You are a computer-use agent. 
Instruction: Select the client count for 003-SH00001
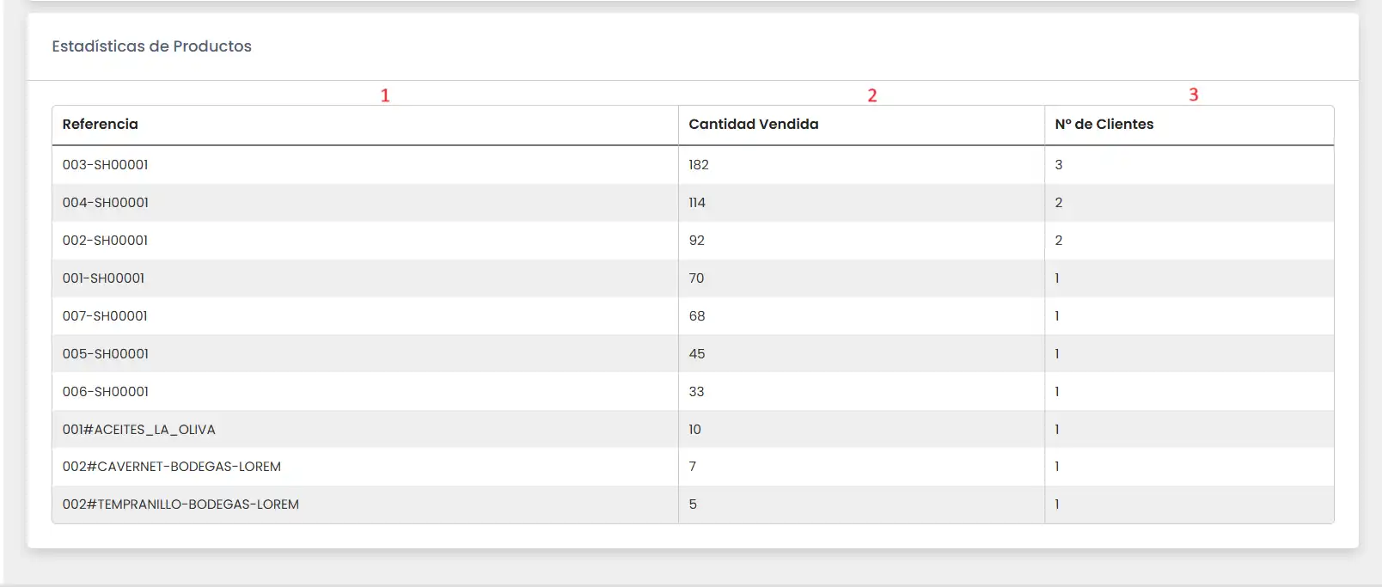(1059, 165)
